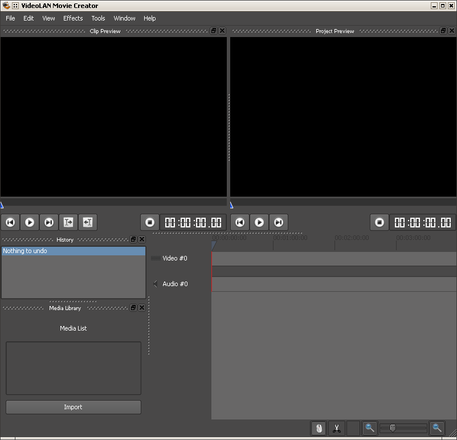Click the timeline zoom slider handle
Image resolution: width=457 pixels, height=440 pixels.
[393, 428]
